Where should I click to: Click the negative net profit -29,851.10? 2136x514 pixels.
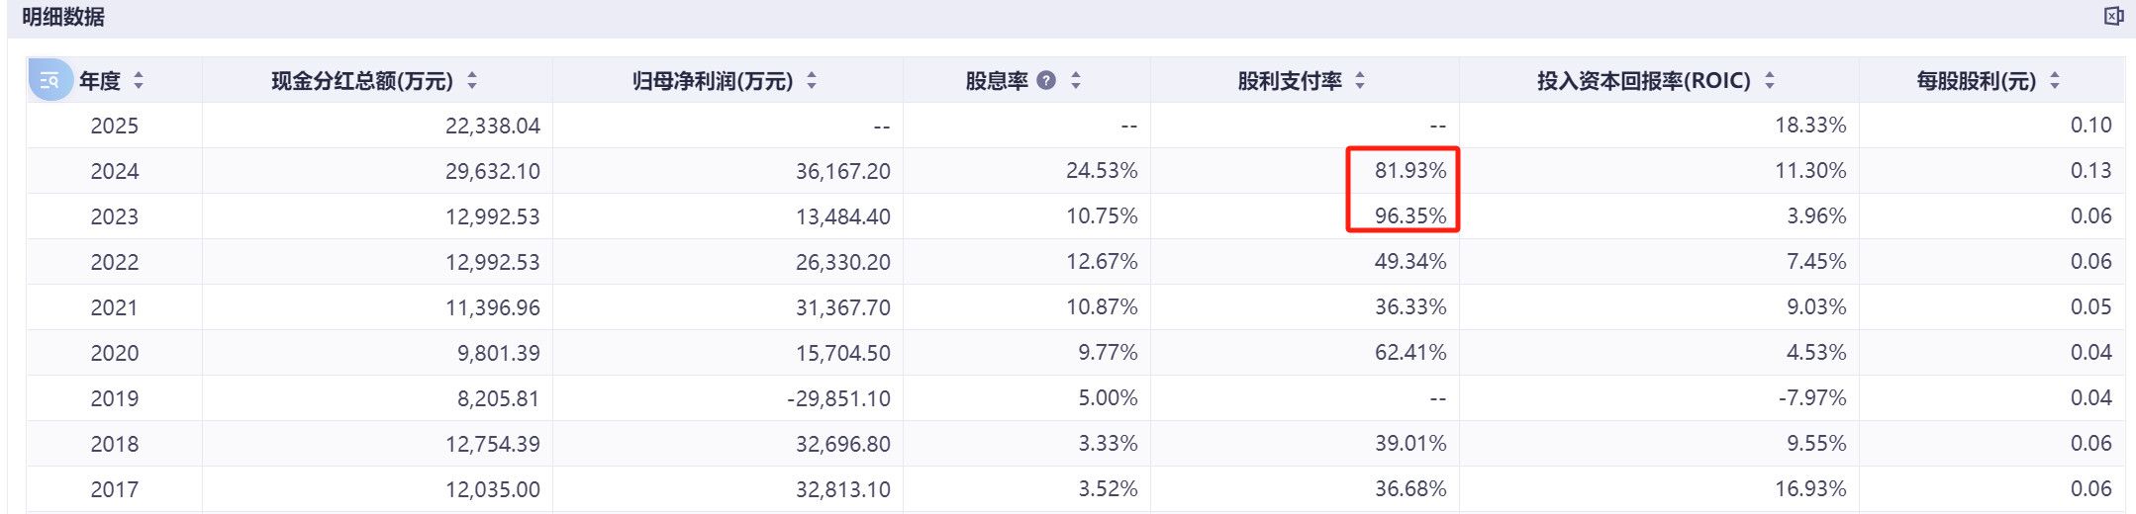838,398
